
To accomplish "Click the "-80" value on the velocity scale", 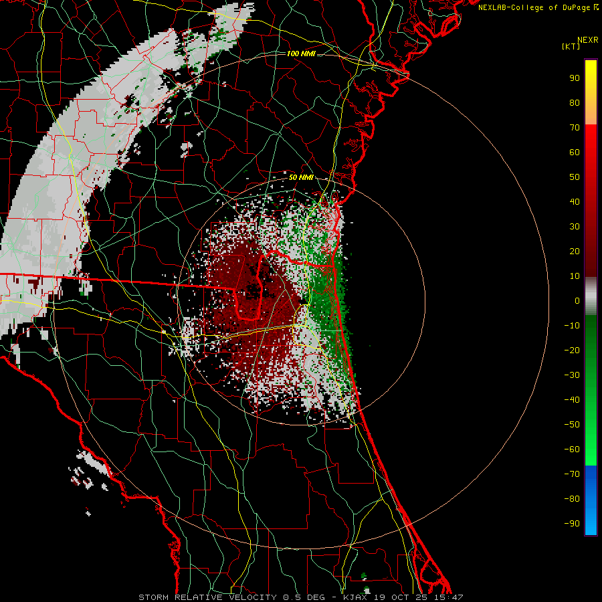I will click(572, 499).
